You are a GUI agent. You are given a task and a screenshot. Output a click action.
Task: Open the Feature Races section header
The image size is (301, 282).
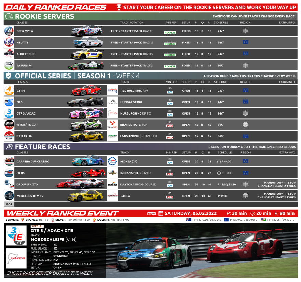42,147
